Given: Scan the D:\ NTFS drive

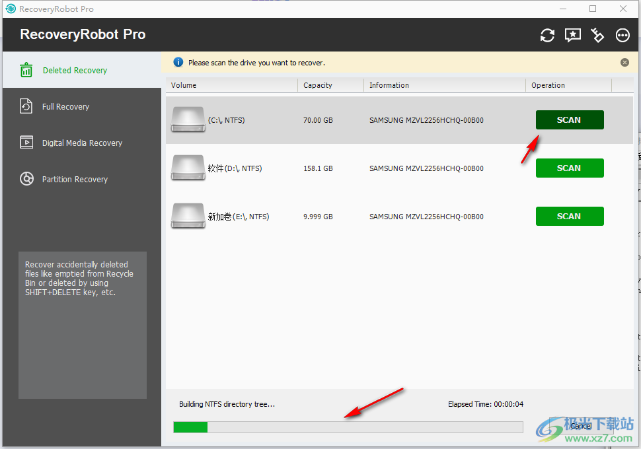Looking at the screenshot, I should 570,168.
